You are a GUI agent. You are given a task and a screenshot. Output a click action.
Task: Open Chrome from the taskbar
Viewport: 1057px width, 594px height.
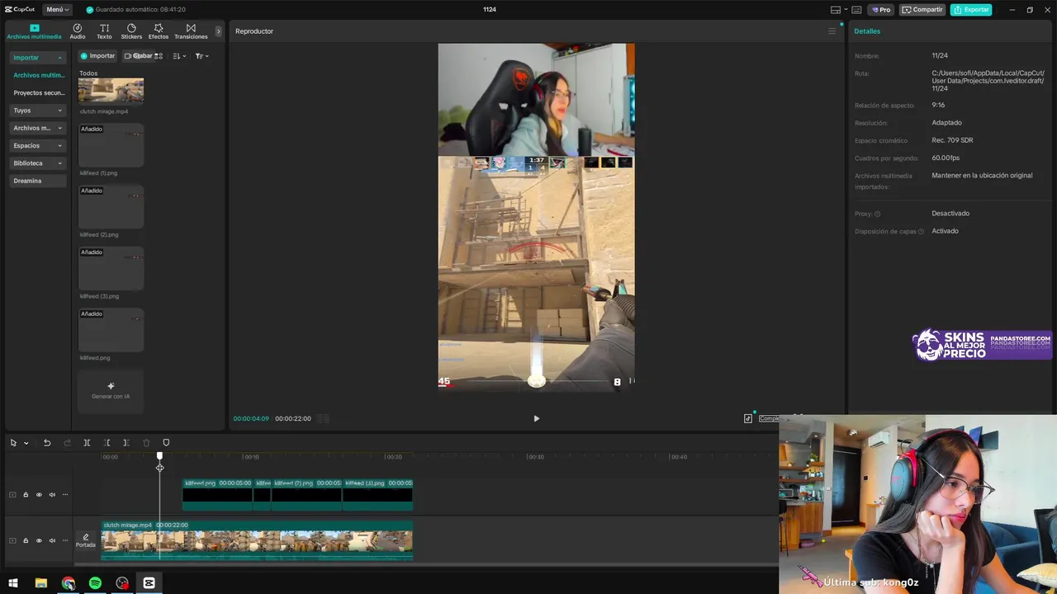68,583
